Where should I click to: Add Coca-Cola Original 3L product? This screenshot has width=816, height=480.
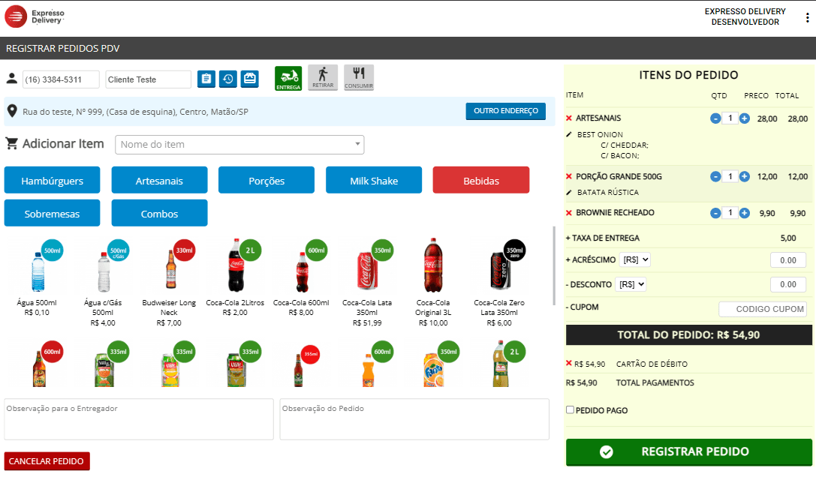click(433, 283)
